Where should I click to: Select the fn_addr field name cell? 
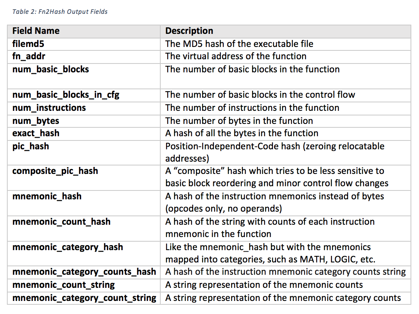[x=29, y=56]
